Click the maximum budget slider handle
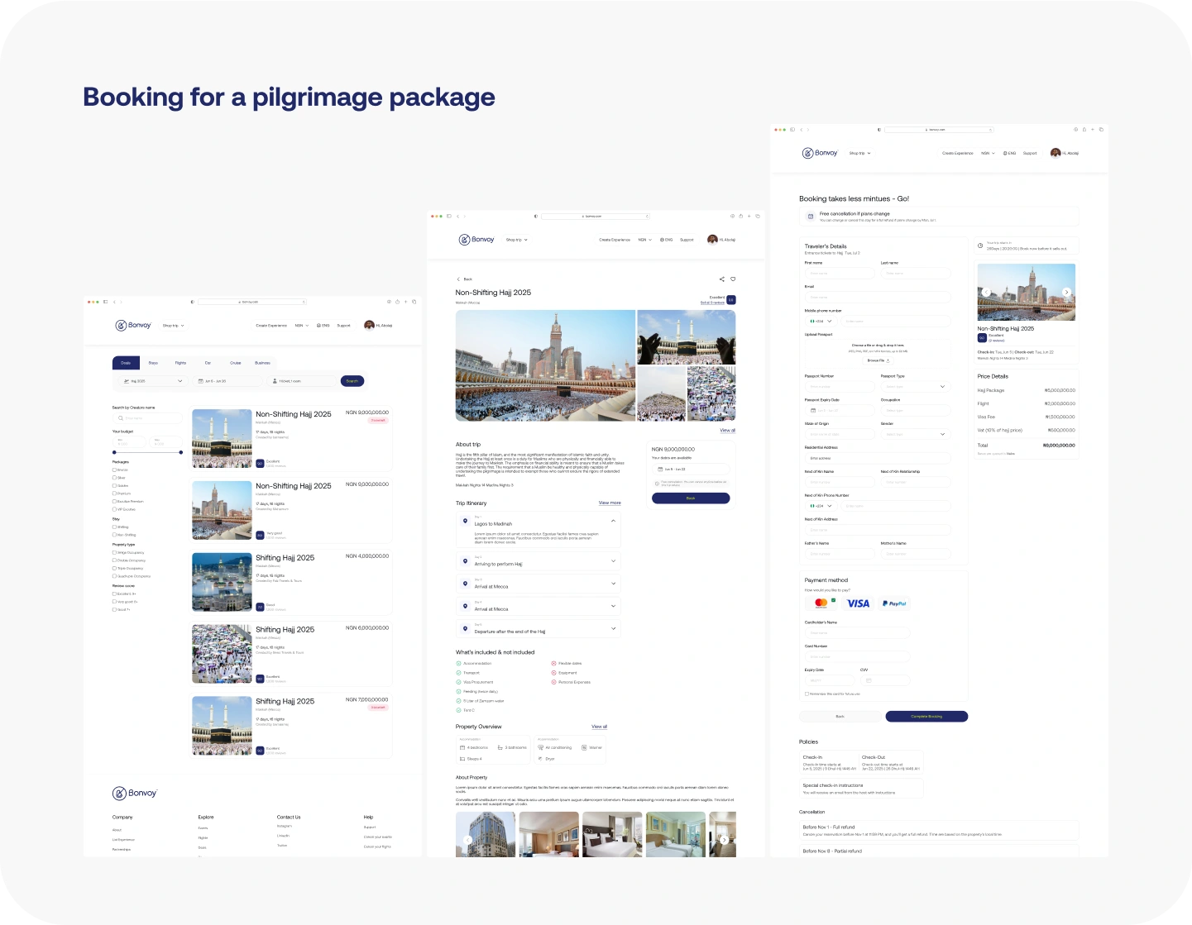 click(x=181, y=452)
